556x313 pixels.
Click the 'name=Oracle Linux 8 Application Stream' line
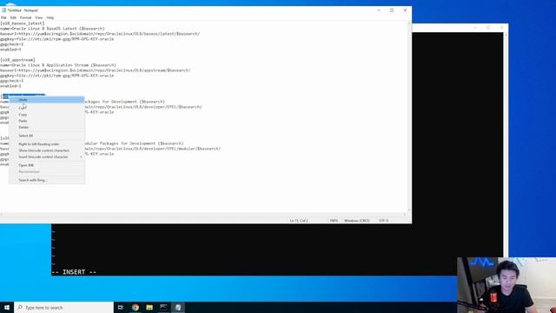point(58,65)
